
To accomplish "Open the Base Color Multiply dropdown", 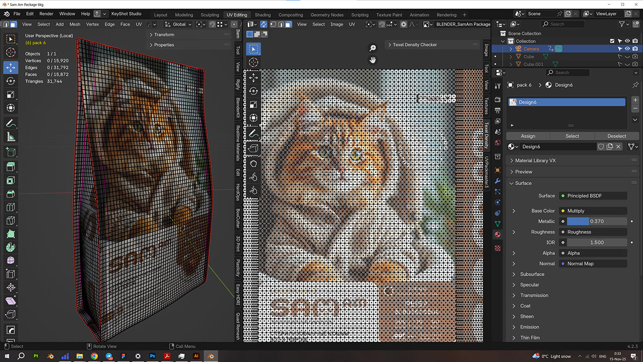I will coord(593,211).
